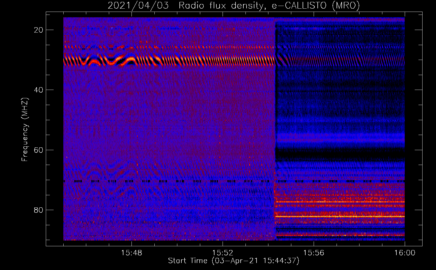Screen dimensions: 436x270
Task: Click the 60 MHz frequency tick label
Action: pyautogui.click(x=39, y=150)
